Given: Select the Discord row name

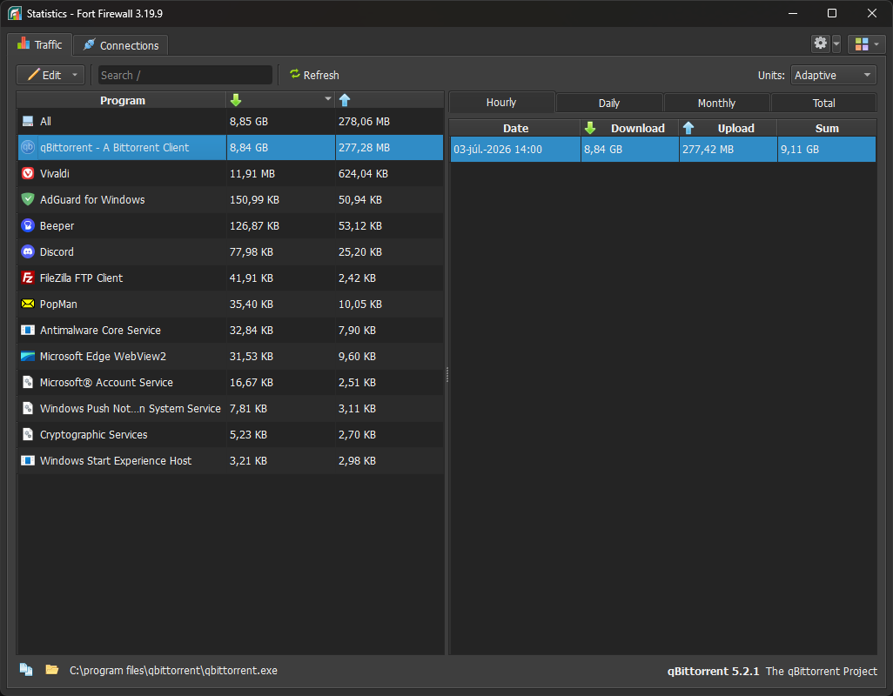Looking at the screenshot, I should [x=57, y=251].
